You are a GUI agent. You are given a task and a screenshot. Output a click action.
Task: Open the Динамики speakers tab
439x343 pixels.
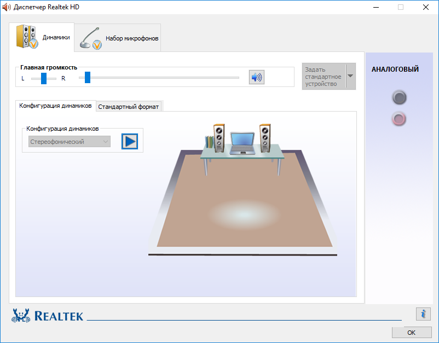tap(42, 37)
